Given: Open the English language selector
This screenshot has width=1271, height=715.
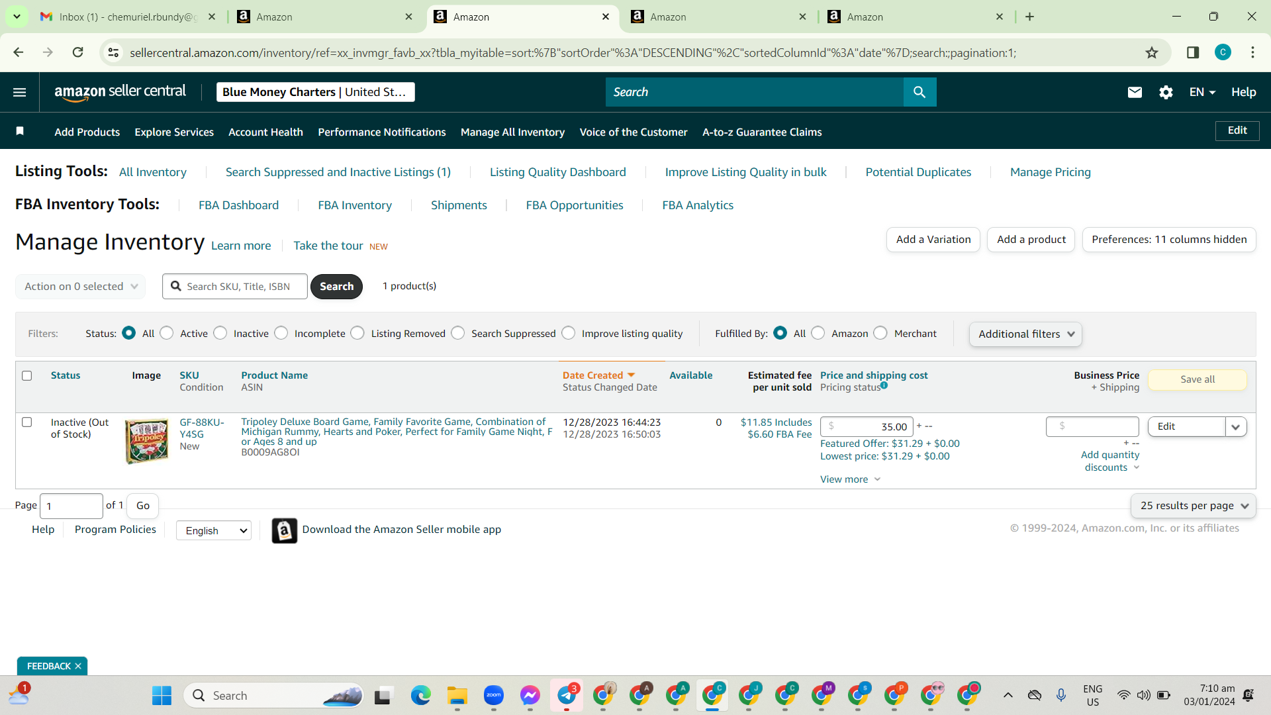Looking at the screenshot, I should [214, 530].
